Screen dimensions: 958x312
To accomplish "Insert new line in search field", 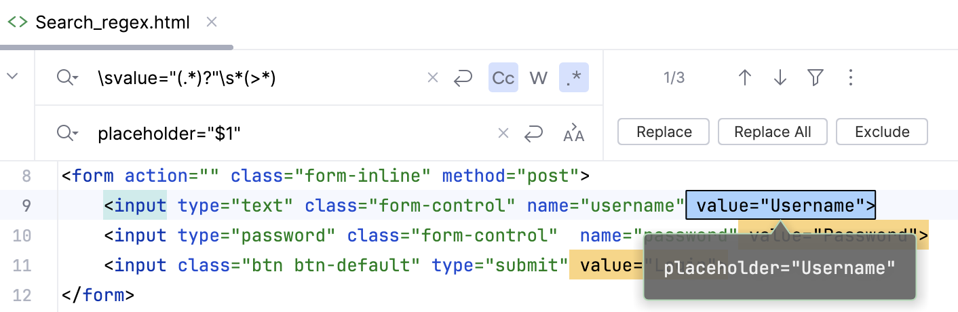I will [463, 79].
